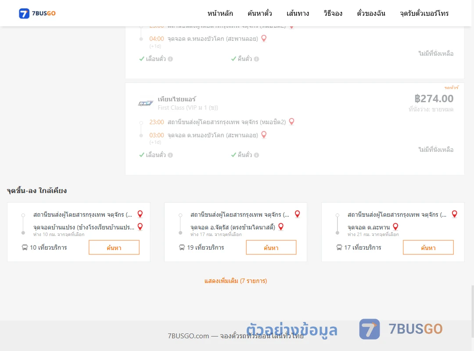Click the info icon beside คืนตั๋ว in the first trip card
Image resolution: width=474 pixels, height=351 pixels.
(x=256, y=59)
